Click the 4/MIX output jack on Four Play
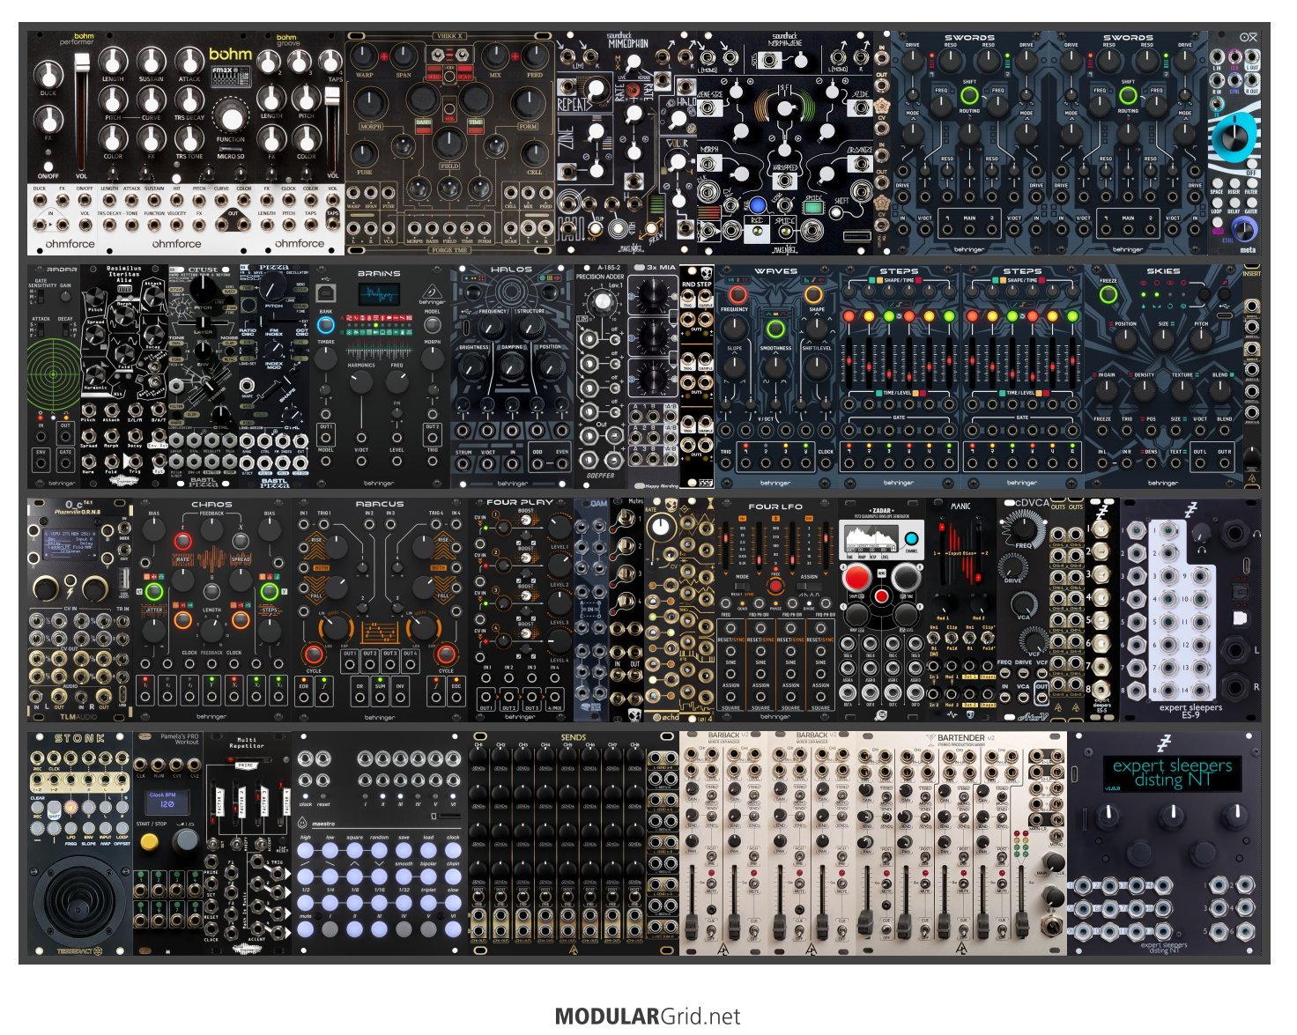The image size is (1297, 1035). [x=554, y=696]
